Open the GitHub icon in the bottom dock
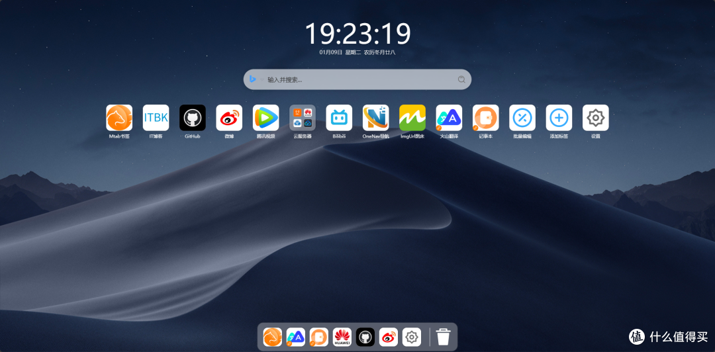Image resolution: width=715 pixels, height=352 pixels. coord(365,337)
